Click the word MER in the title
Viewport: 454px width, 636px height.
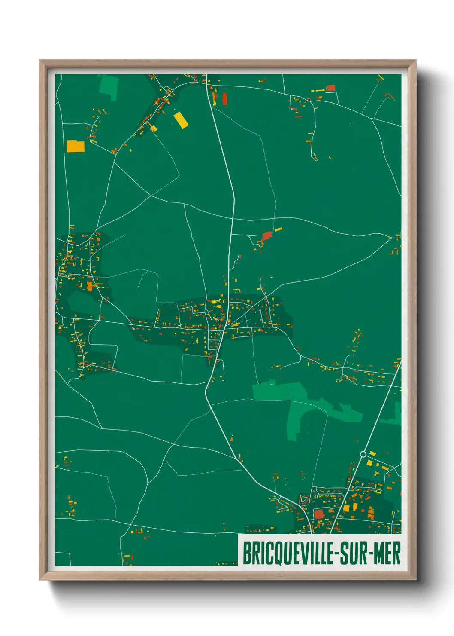pyautogui.click(x=386, y=553)
